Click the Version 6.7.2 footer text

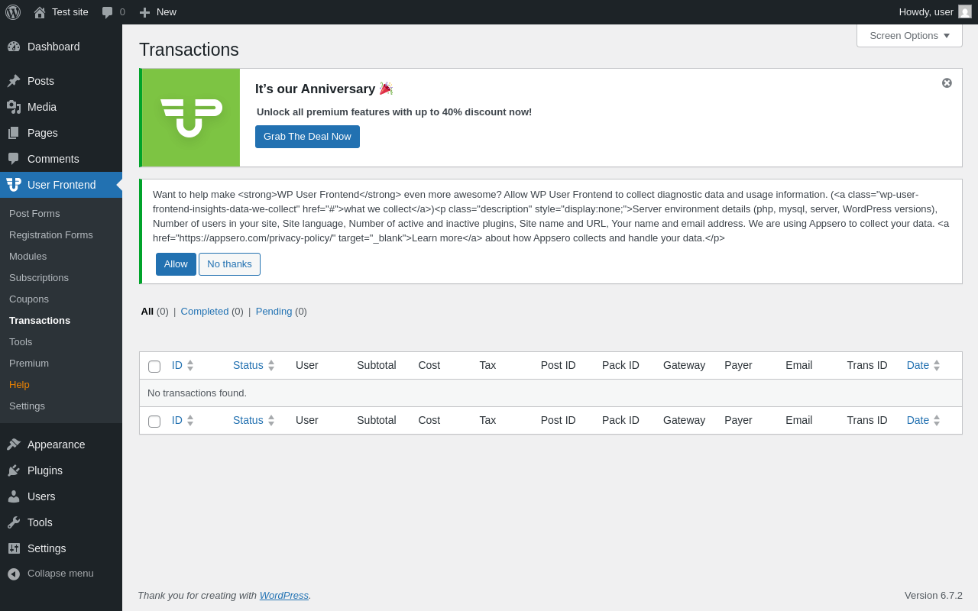pyautogui.click(x=934, y=595)
